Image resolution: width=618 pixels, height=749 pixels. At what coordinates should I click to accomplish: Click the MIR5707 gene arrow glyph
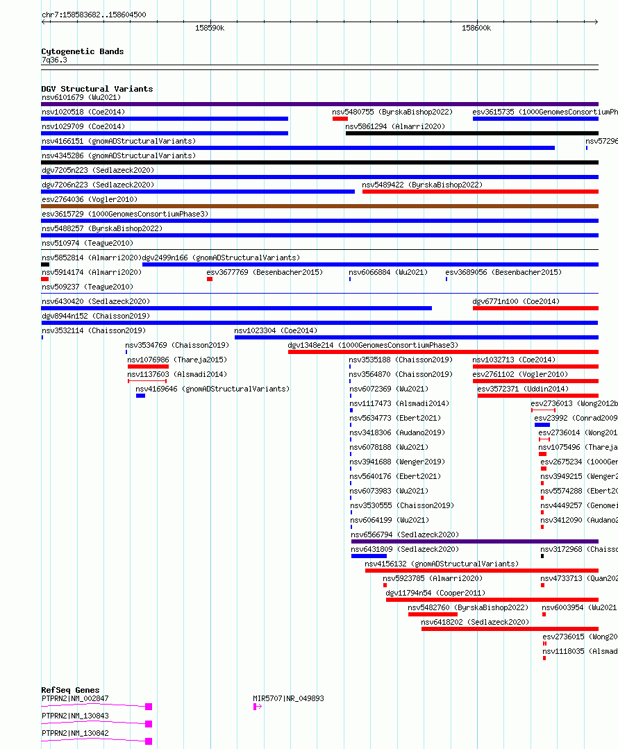pos(258,707)
